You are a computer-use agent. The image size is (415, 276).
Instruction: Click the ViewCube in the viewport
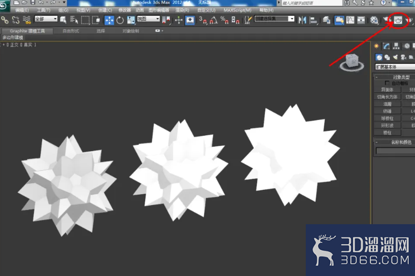click(x=352, y=62)
